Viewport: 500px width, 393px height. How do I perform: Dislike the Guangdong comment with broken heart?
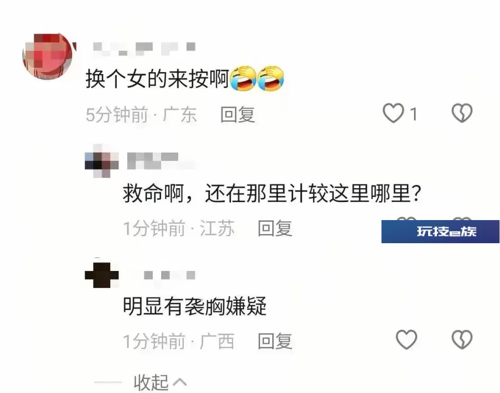click(x=462, y=113)
